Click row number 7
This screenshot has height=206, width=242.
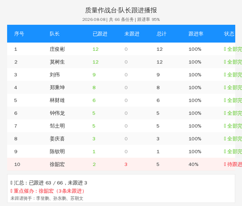pyautogui.click(x=15, y=126)
